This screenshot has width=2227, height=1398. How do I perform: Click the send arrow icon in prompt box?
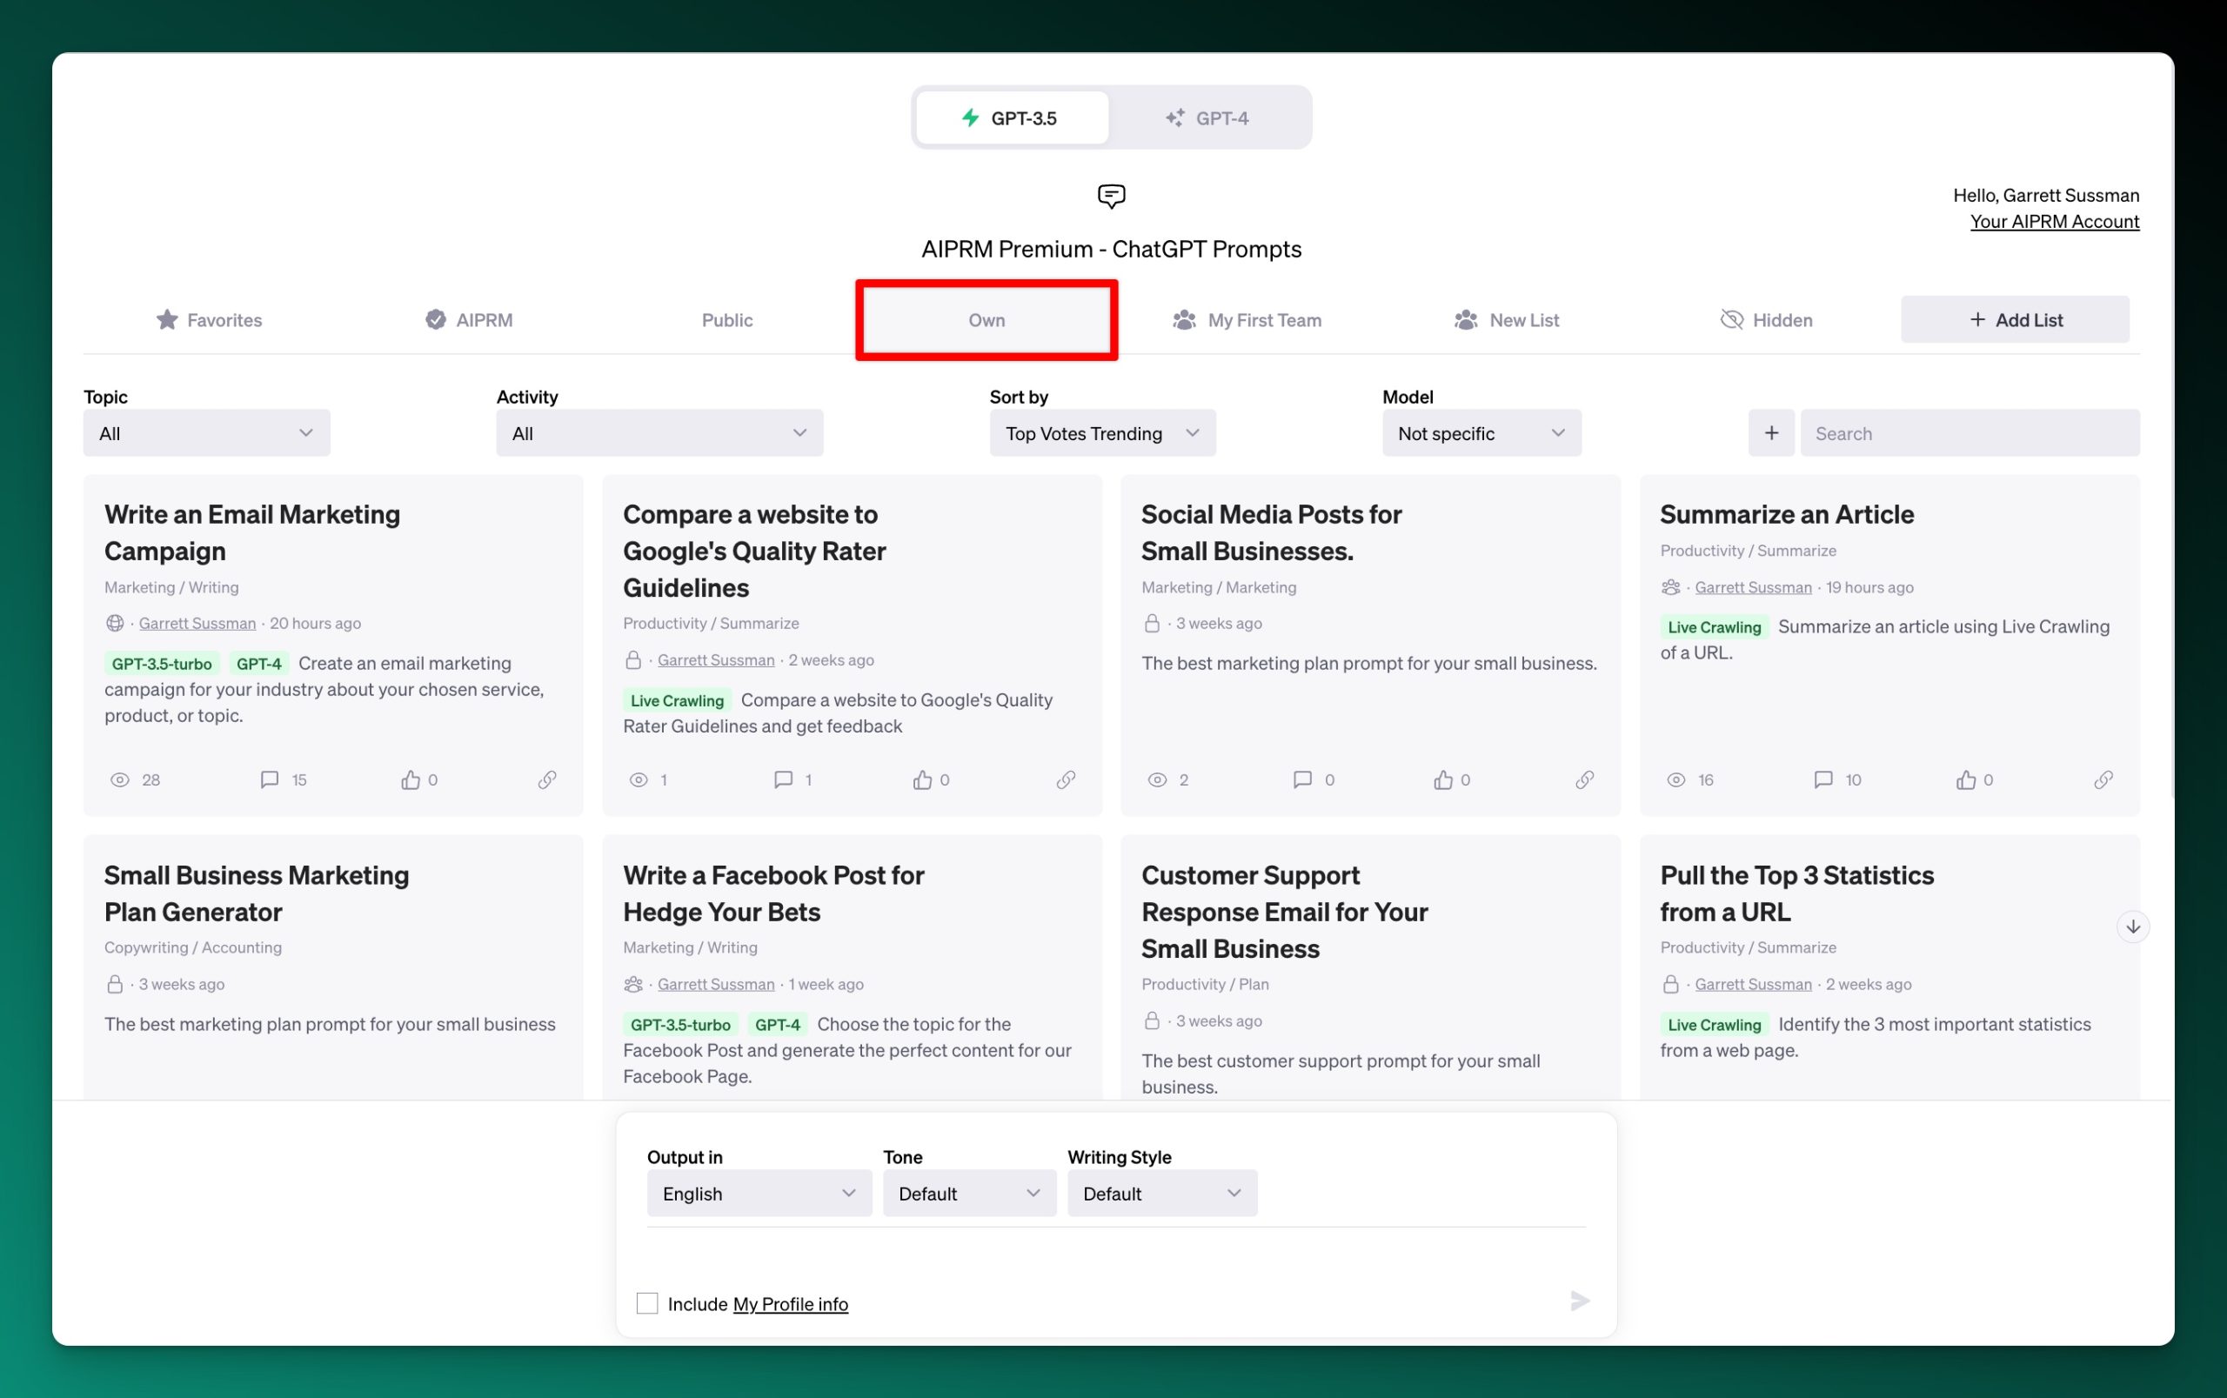click(x=1580, y=1301)
